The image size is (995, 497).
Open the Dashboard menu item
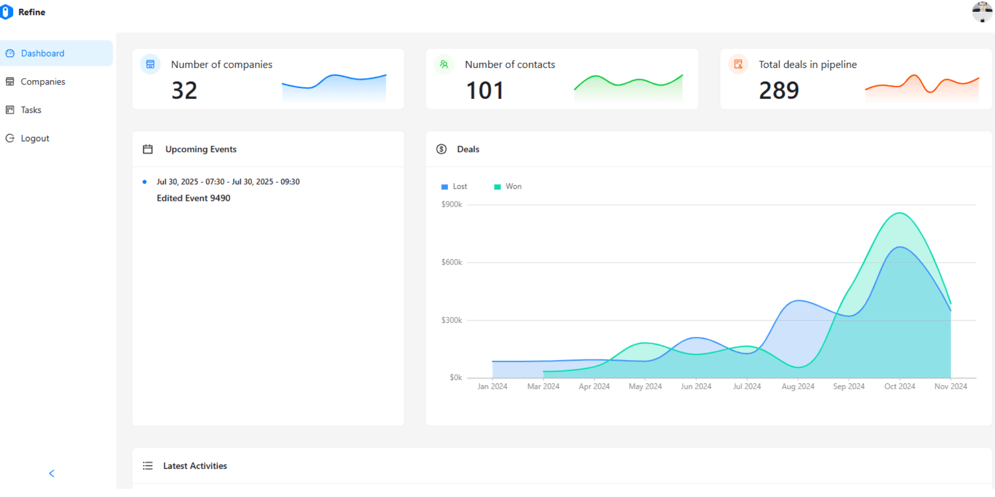56,53
